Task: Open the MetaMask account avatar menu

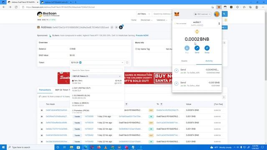Action: click(217, 14)
